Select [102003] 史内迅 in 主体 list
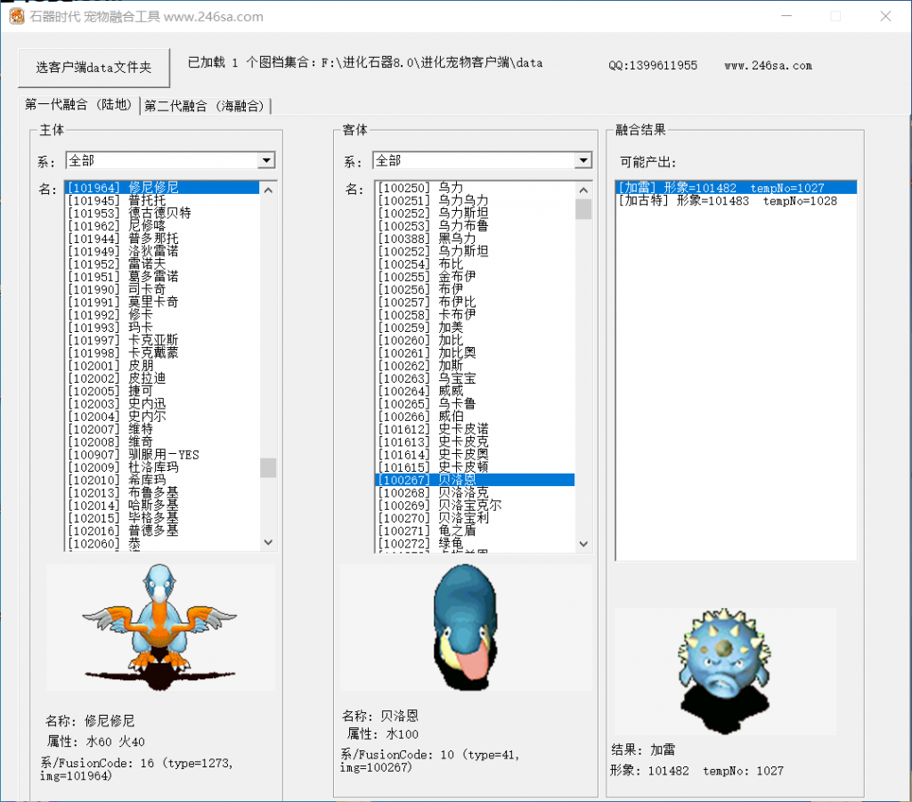Viewport: 912px width, 802px height. 162,404
